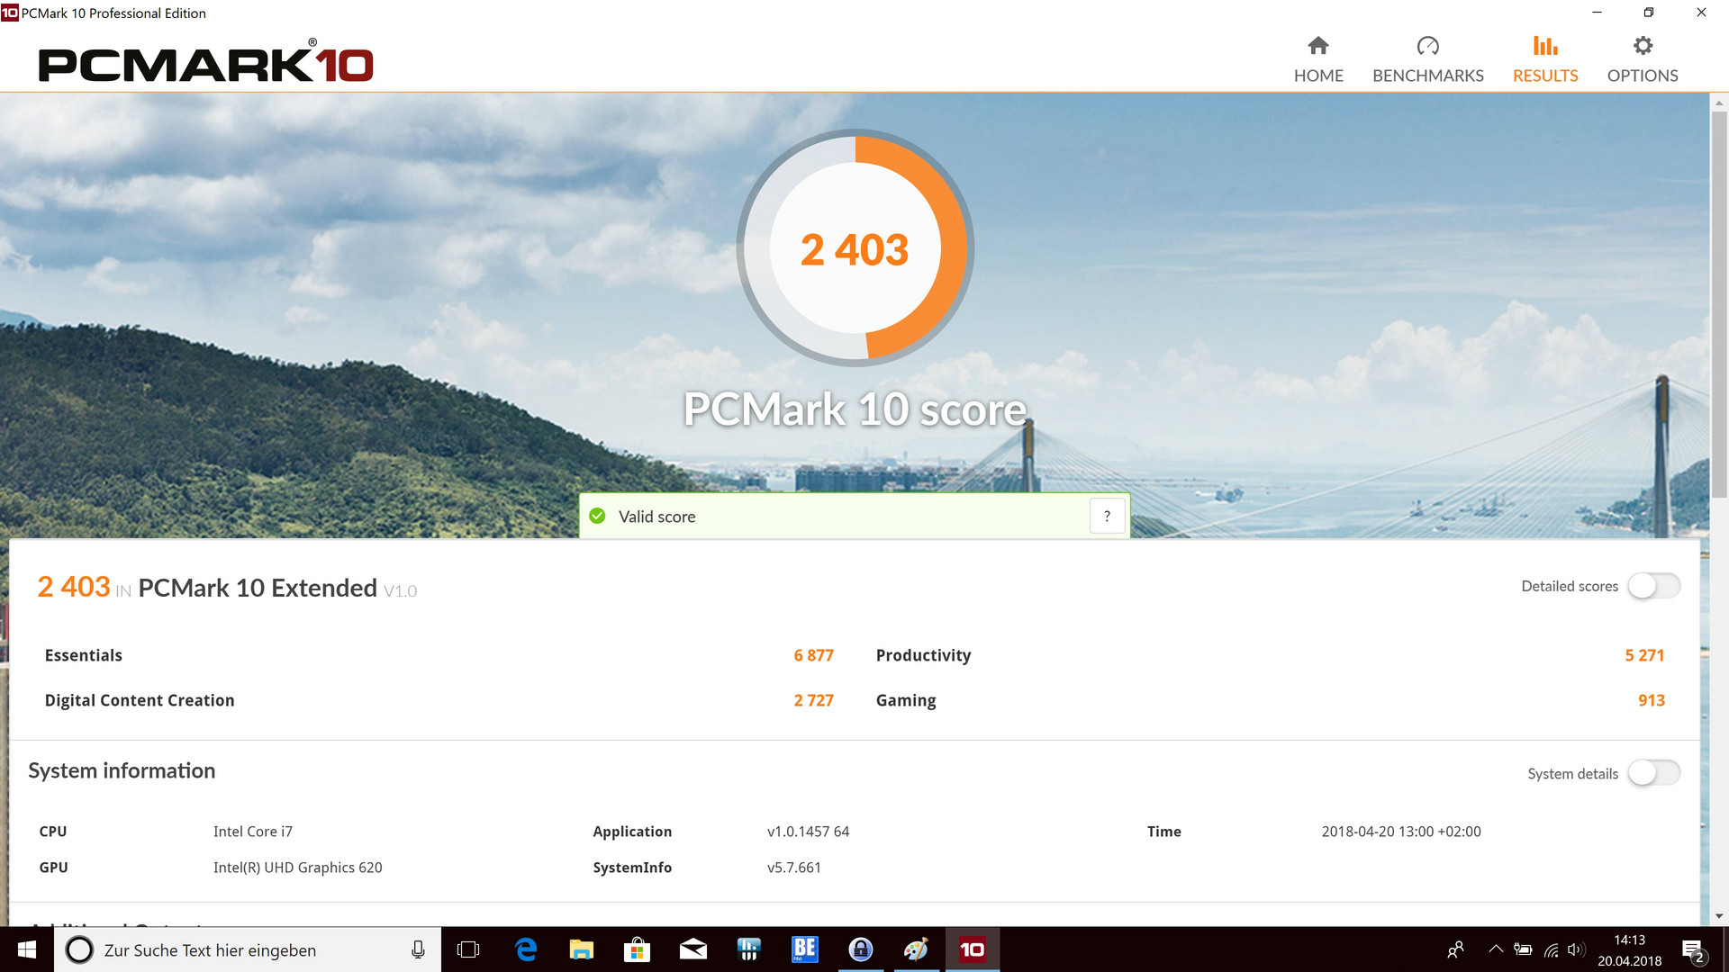The image size is (1729, 972).
Task: Click the RESULTS bar chart icon
Action: (x=1545, y=45)
